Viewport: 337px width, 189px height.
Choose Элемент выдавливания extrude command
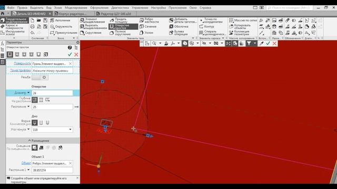[93, 20]
